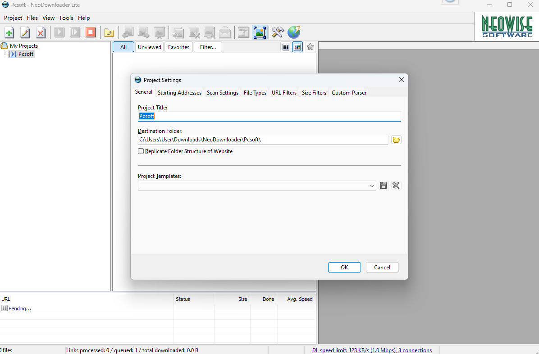Switch to the URL Filters tab
Viewport: 539px width, 354px height.
(x=284, y=92)
